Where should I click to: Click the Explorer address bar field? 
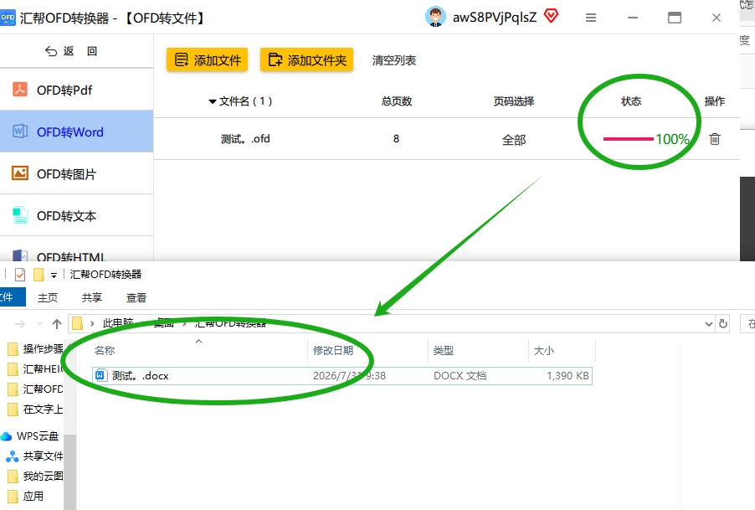392,323
